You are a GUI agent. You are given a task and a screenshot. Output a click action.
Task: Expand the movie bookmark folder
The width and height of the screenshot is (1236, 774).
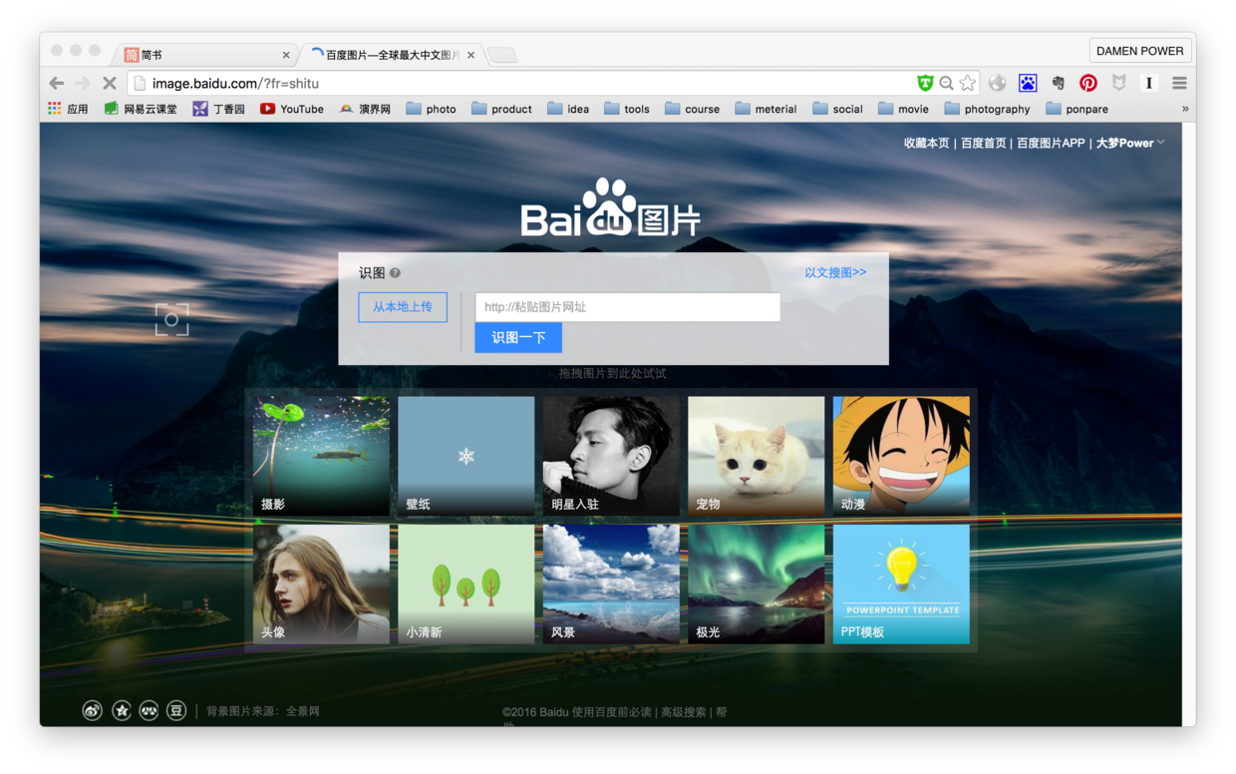tap(903, 109)
